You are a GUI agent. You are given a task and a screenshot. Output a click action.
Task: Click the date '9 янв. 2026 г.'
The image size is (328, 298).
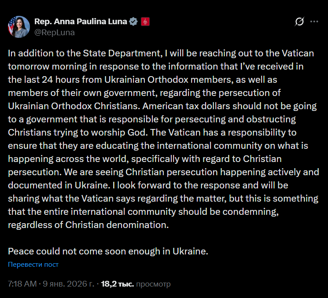coord(68,284)
